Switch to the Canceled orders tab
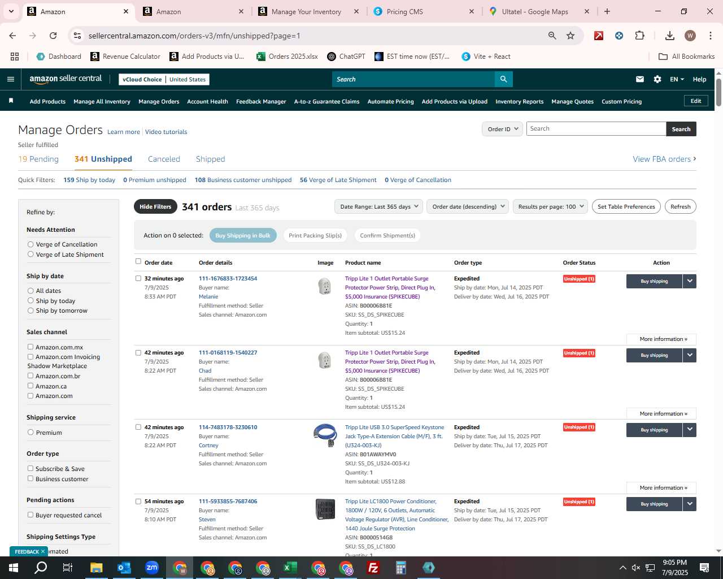This screenshot has height=579, width=723. click(x=164, y=159)
